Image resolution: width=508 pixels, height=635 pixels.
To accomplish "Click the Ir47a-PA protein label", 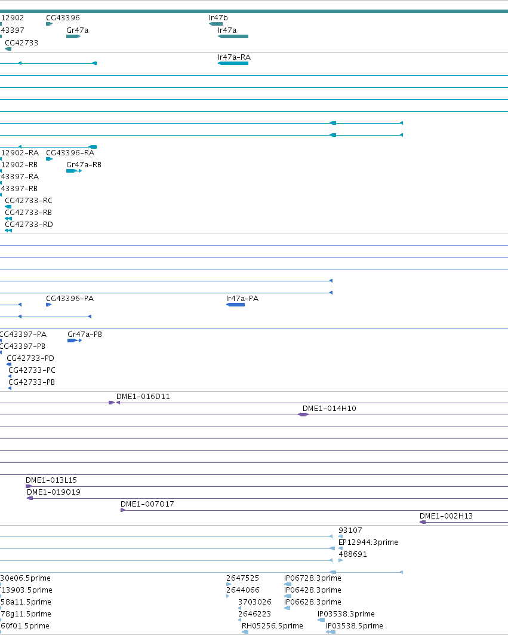I will 242,299.
